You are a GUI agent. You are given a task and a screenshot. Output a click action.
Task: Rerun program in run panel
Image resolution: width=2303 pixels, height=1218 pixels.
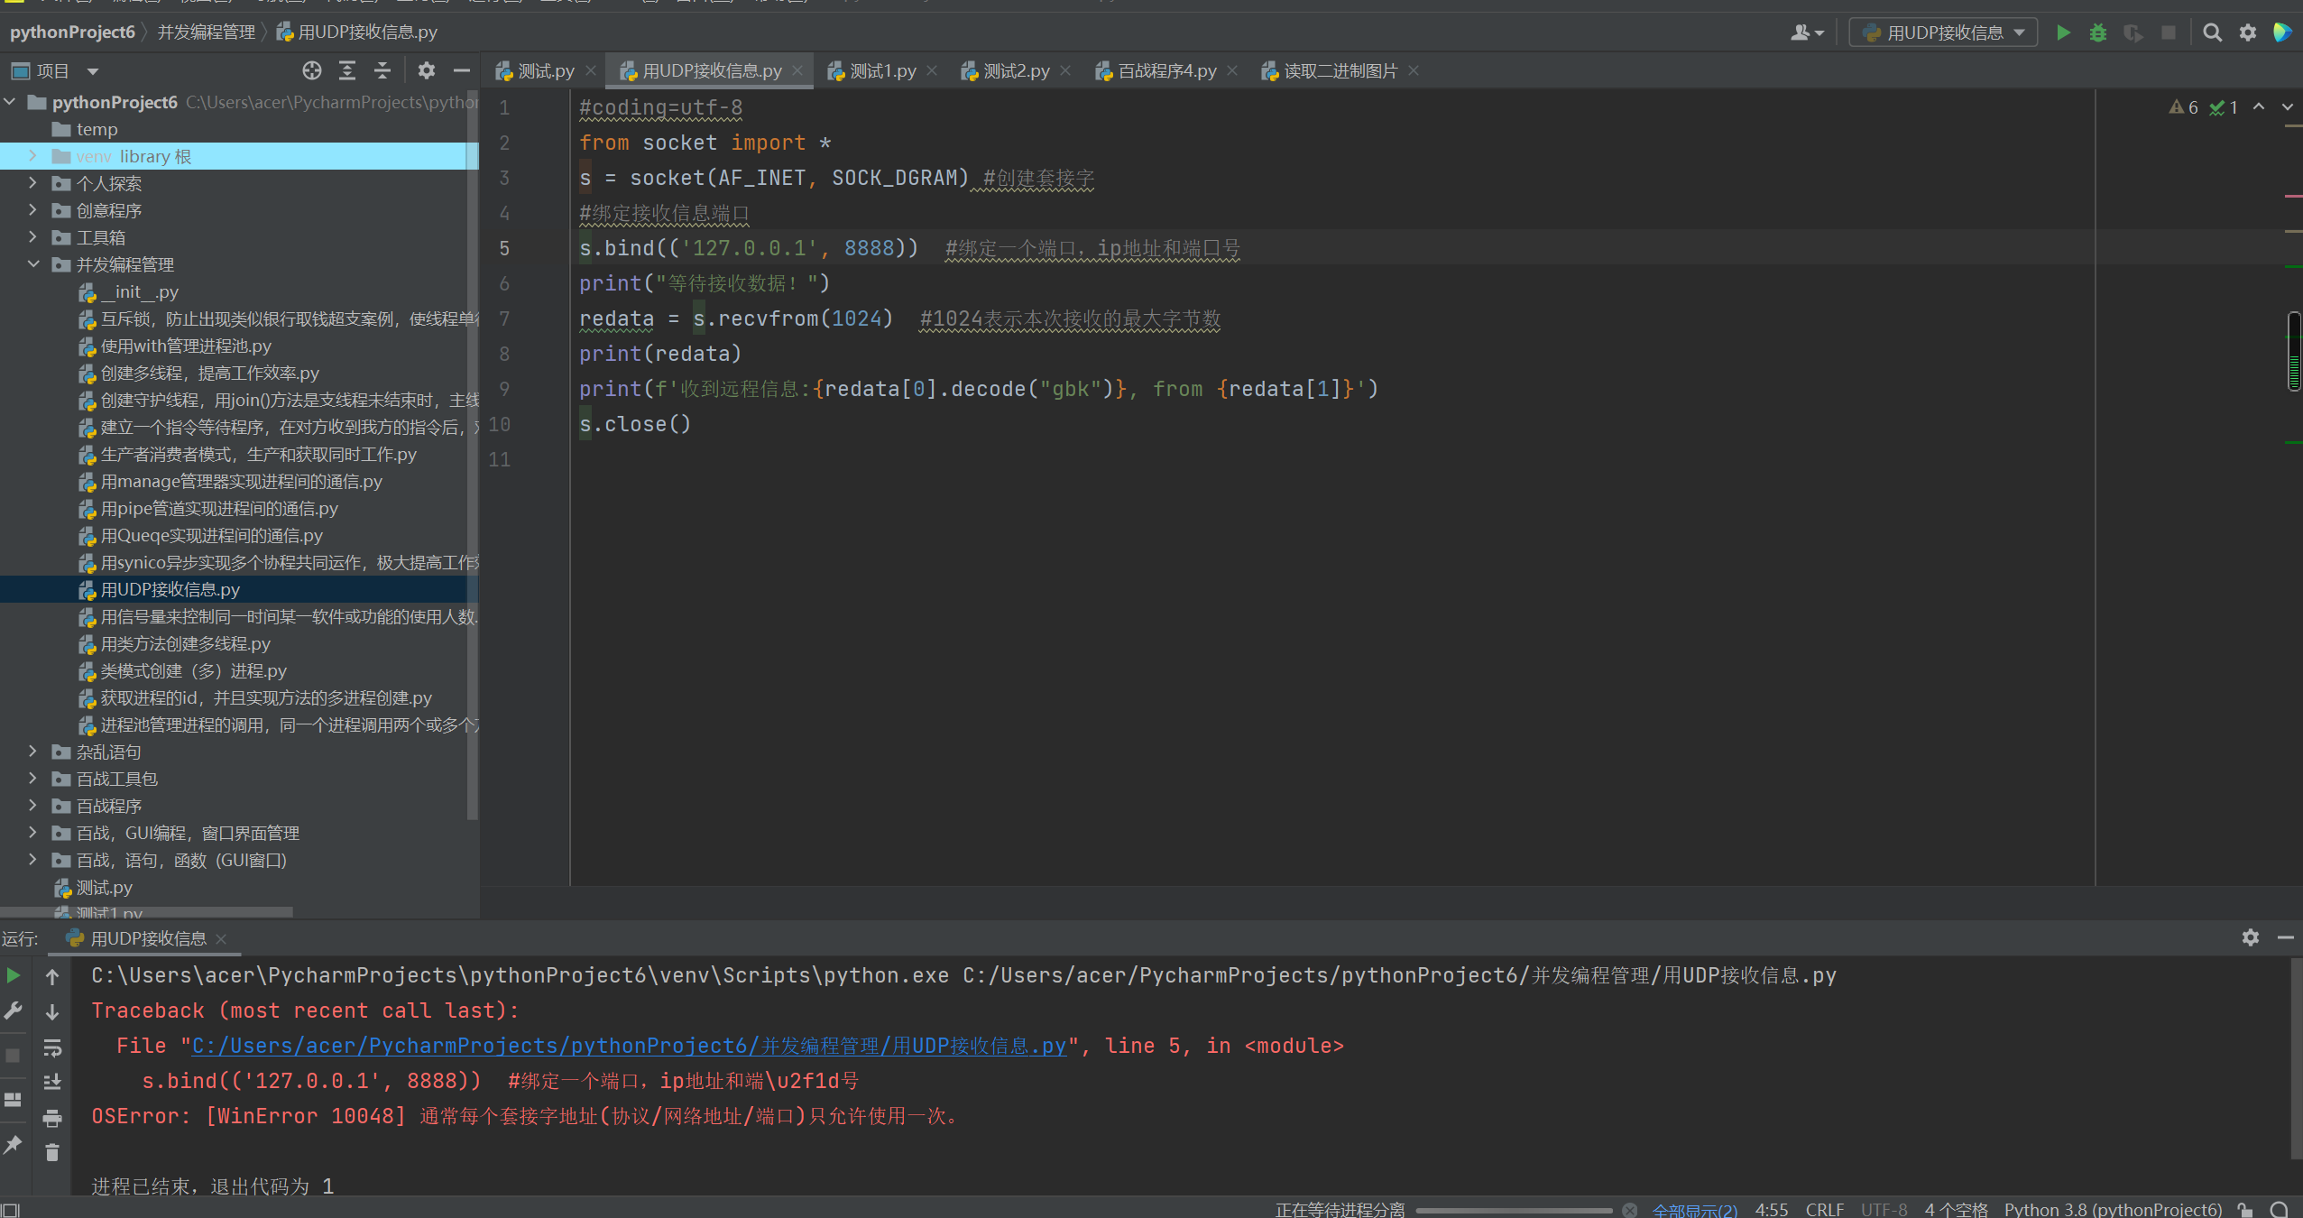[14, 975]
